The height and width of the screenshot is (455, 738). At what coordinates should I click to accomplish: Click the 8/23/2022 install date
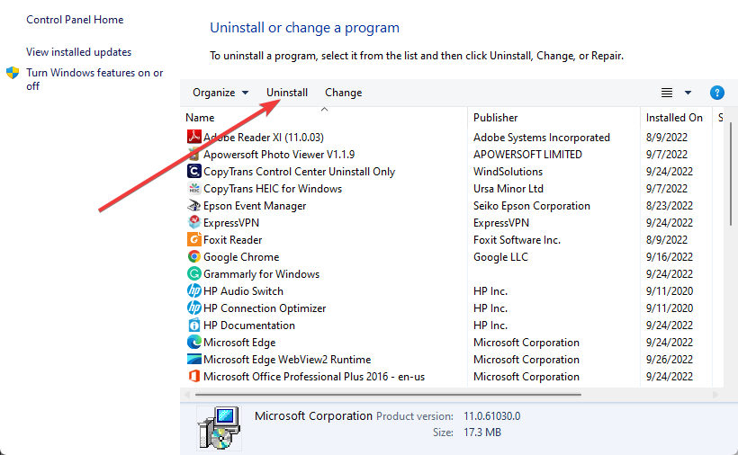pos(670,206)
